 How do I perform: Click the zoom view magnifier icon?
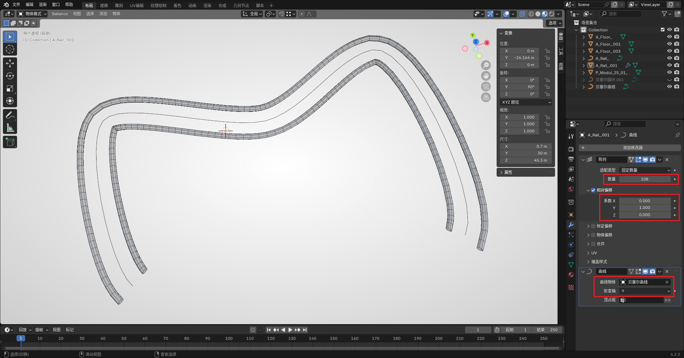coord(486,65)
